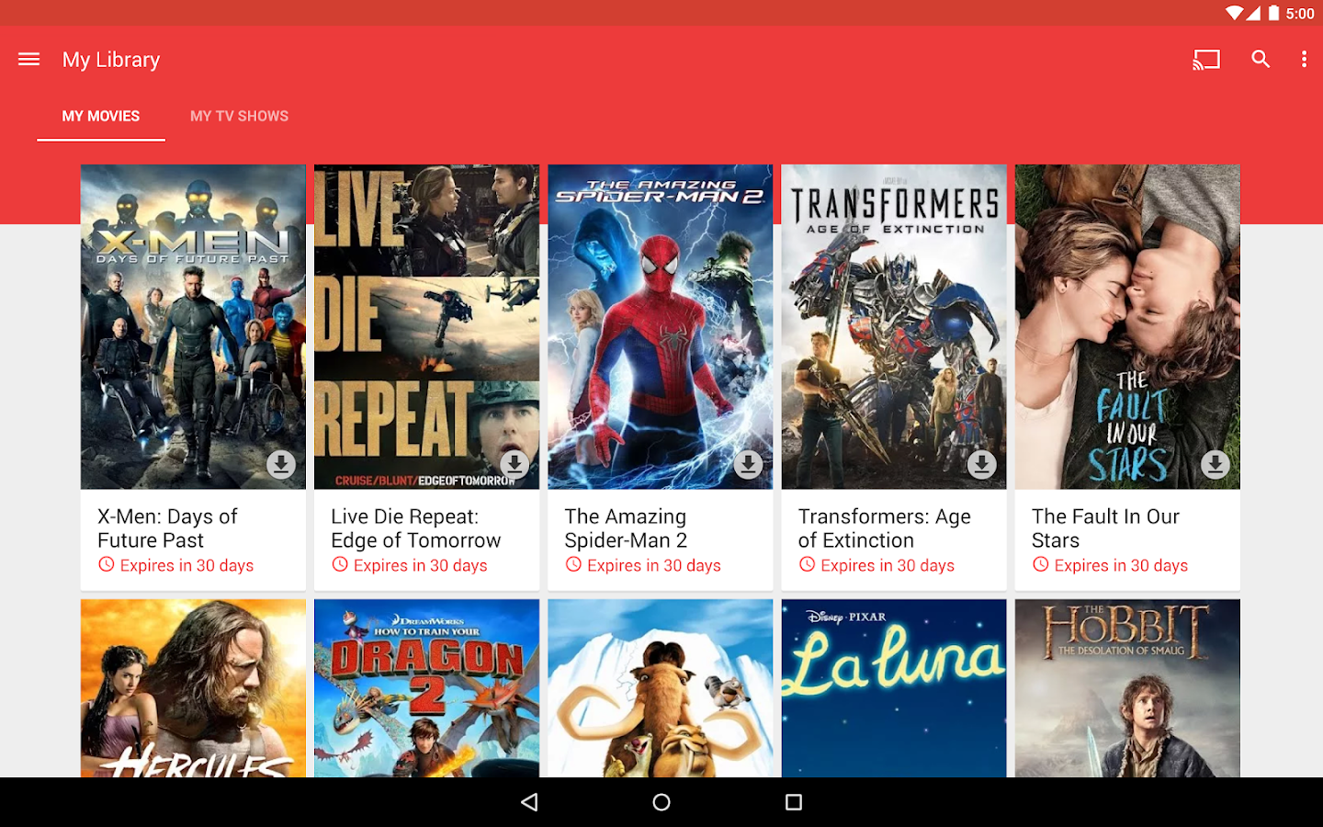Select the title "X-Men: Days of Future Past"
Screen dimensions: 1323x827
point(167,528)
